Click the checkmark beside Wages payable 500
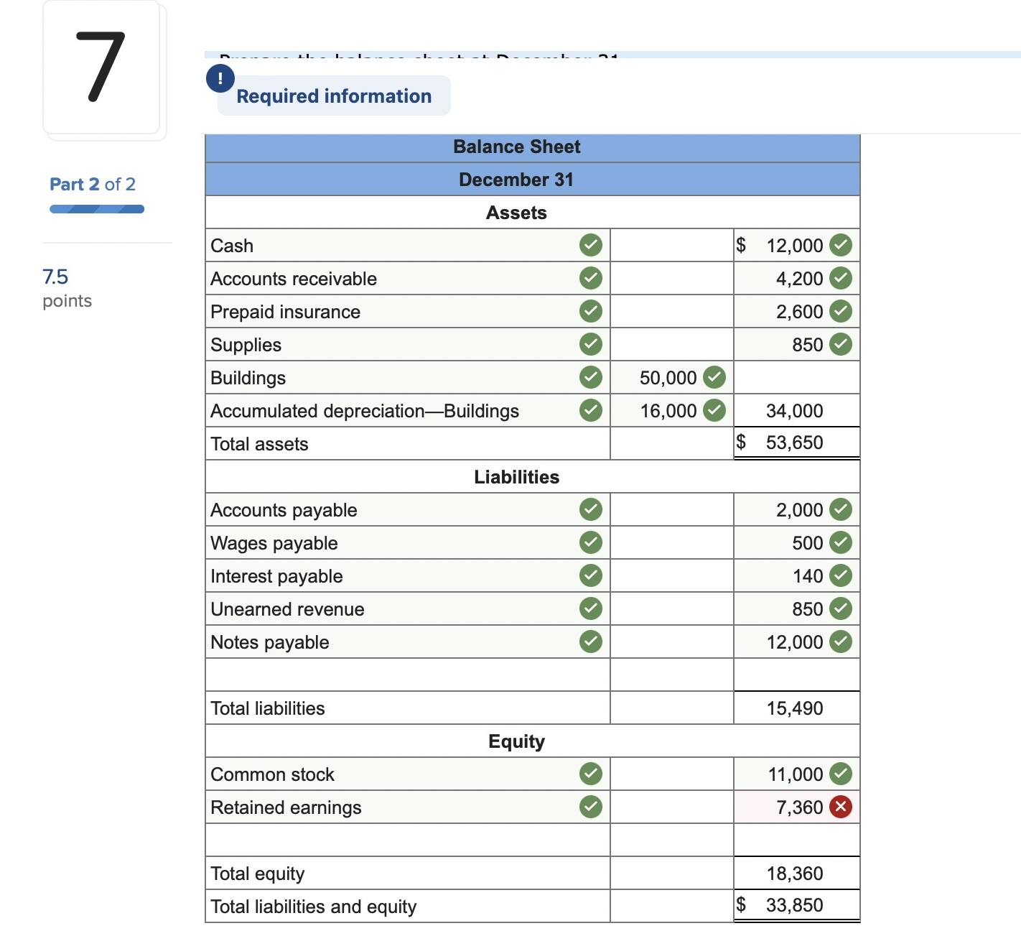The image size is (1021, 931). 841,542
